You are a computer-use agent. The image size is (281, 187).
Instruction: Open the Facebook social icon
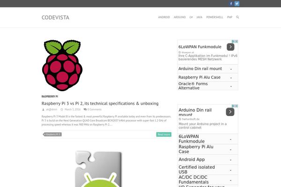coord(231,4)
